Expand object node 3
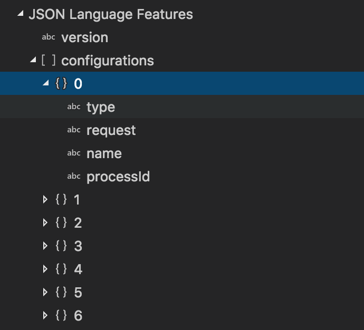The image size is (364, 330). pyautogui.click(x=45, y=246)
